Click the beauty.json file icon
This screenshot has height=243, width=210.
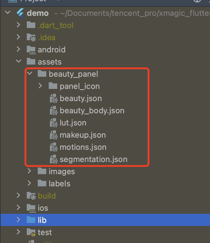pyautogui.click(x=53, y=99)
